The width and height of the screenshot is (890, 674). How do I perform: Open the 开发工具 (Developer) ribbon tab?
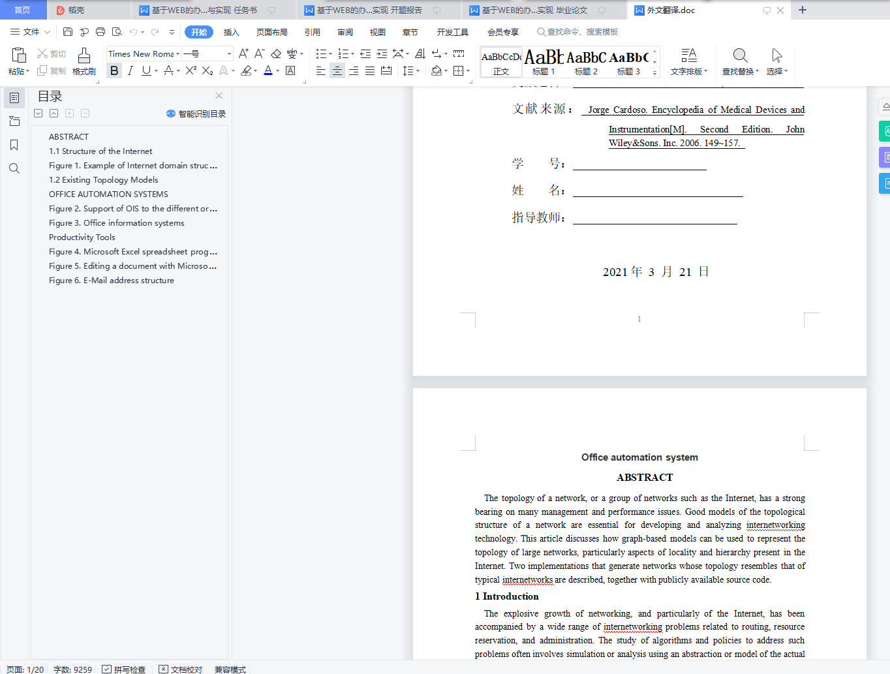[x=453, y=32]
